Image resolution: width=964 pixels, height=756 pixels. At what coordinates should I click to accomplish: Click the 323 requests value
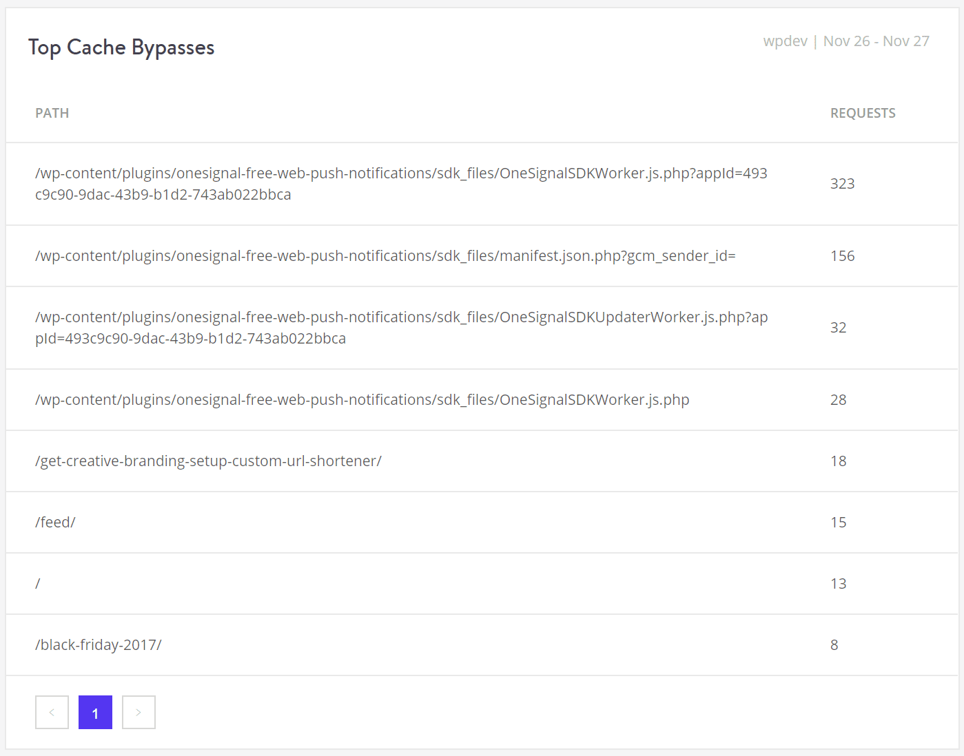click(842, 184)
